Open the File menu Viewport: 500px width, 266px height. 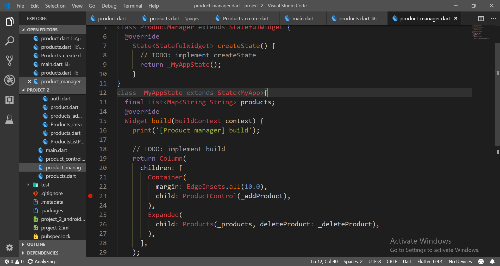20,5
